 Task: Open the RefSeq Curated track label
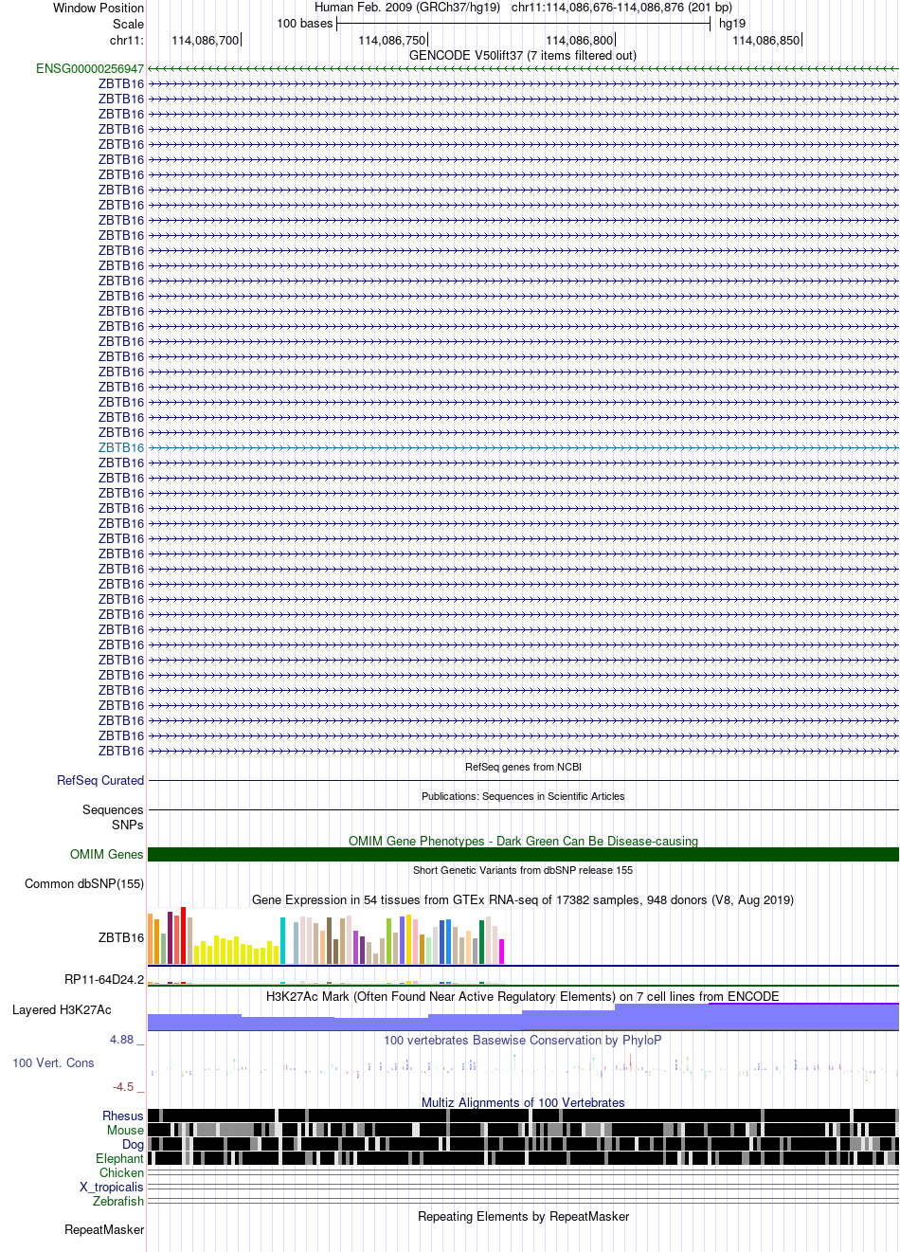pyautogui.click(x=100, y=780)
